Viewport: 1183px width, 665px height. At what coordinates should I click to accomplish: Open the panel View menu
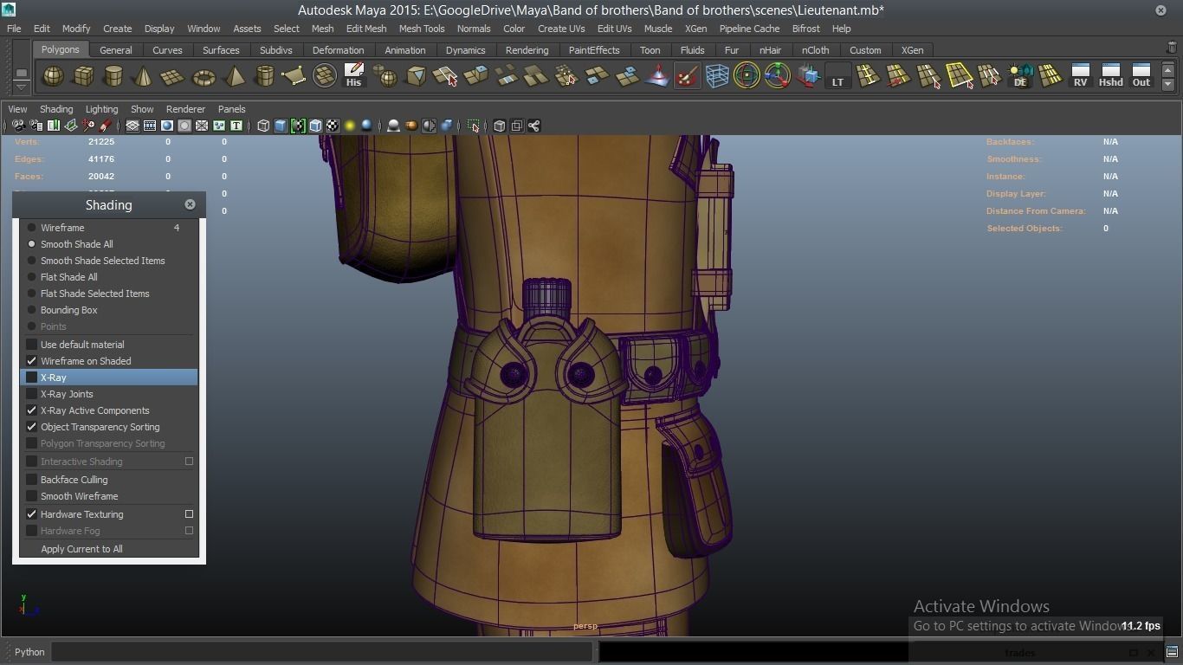click(17, 109)
